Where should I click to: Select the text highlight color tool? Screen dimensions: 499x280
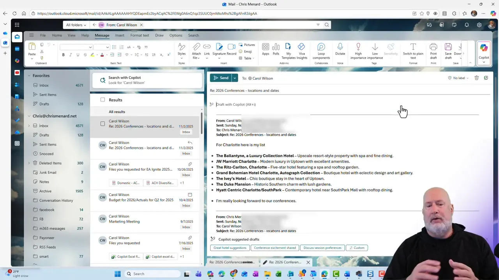(93, 54)
